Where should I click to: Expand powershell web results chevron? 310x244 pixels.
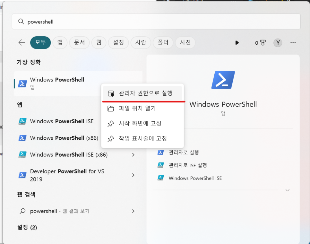(133, 211)
